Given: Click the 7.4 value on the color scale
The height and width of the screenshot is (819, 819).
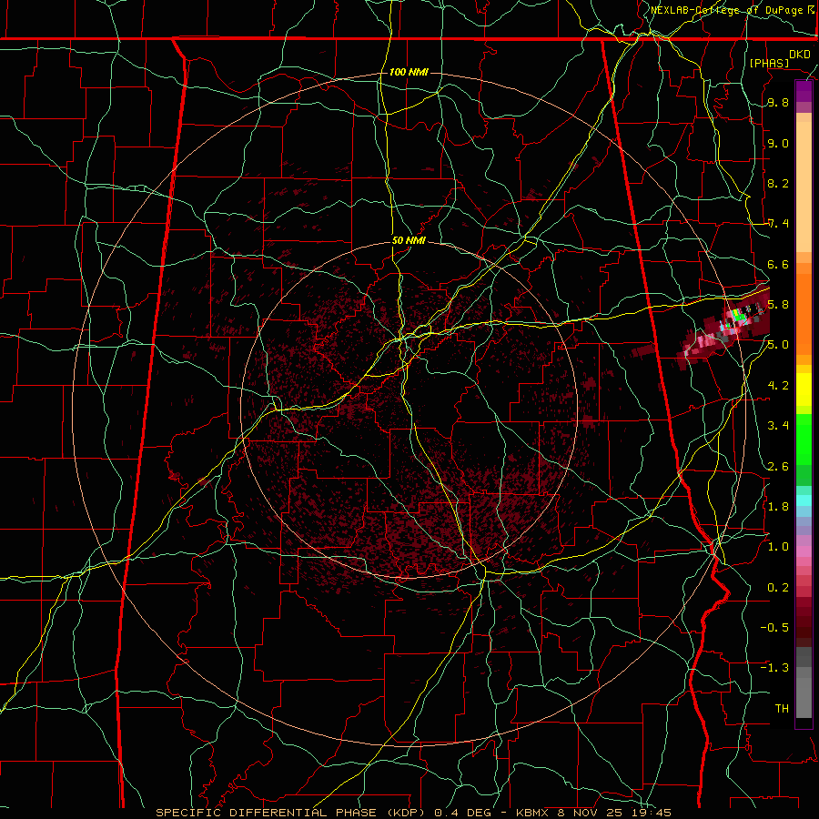Looking at the screenshot, I should tap(778, 224).
